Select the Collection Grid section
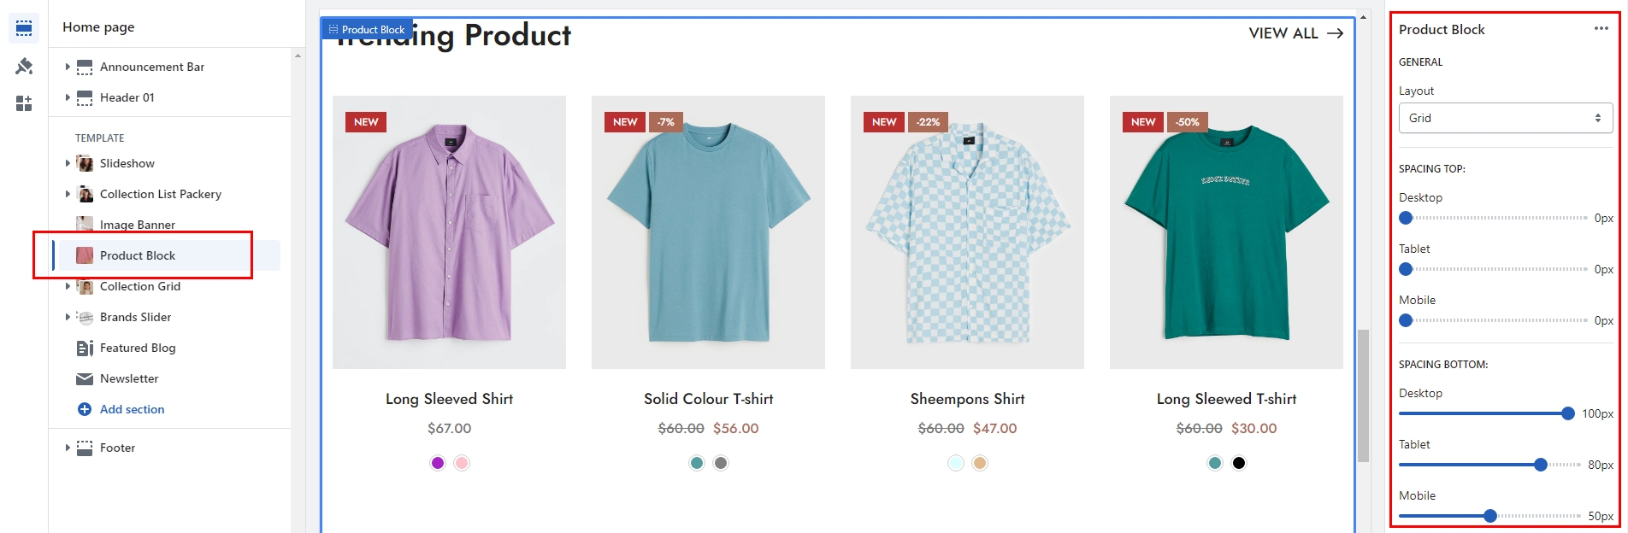Viewport: 1628px width, 533px height. pos(140,286)
